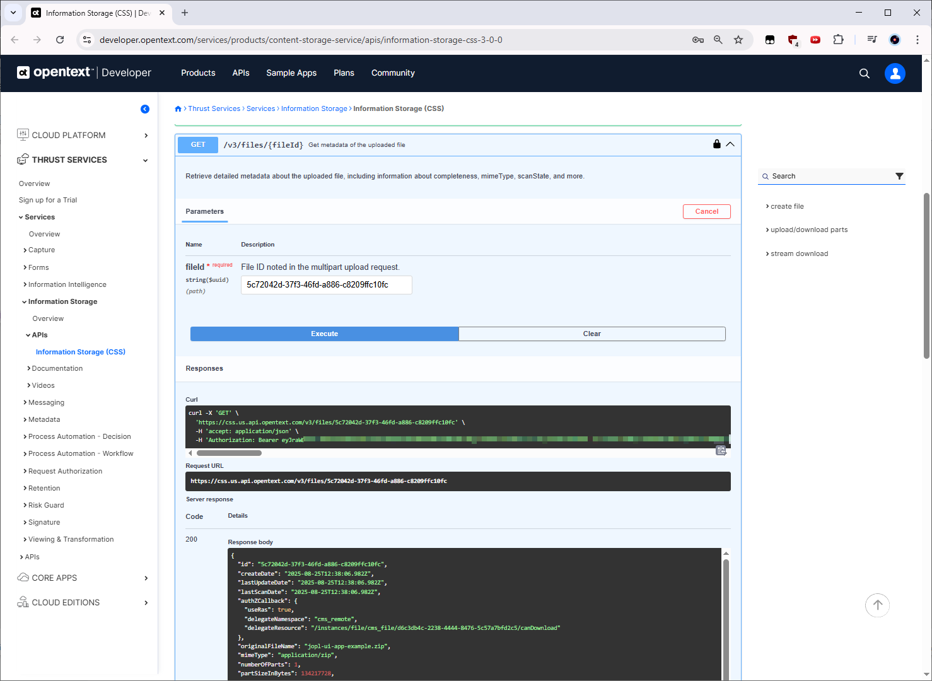Click the scroll-to-top arrow button

click(x=877, y=605)
